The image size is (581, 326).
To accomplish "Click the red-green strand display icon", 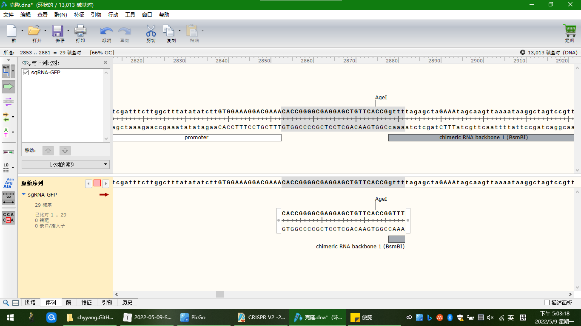I will coord(9,152).
